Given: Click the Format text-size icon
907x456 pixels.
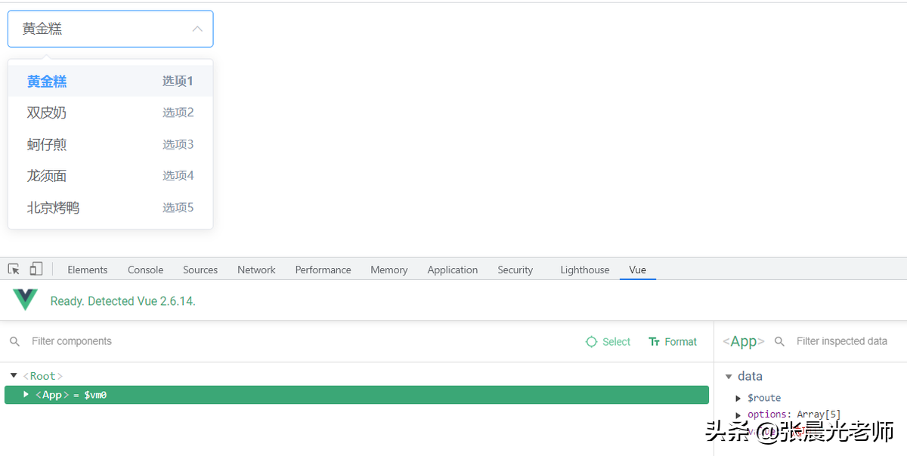Looking at the screenshot, I should pos(655,342).
